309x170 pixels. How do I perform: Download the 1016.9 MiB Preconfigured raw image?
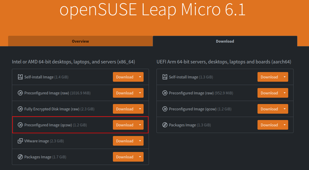125,93
